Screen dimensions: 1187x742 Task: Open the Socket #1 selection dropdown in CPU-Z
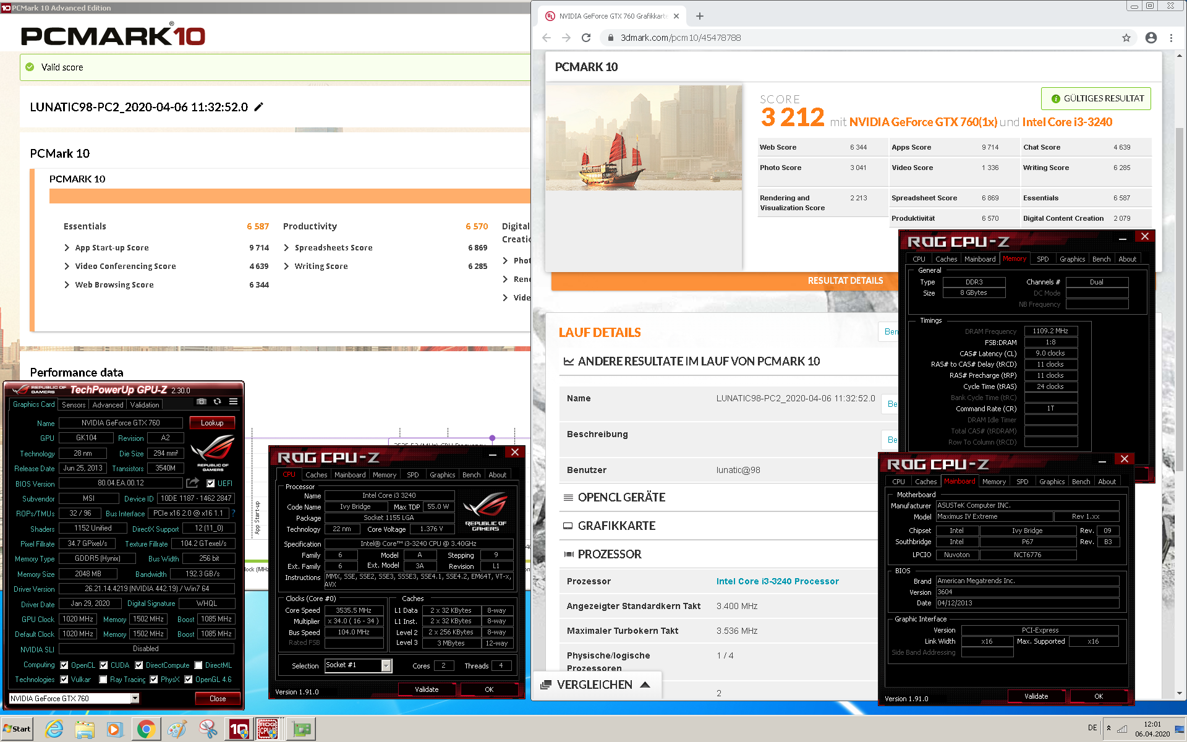tap(386, 665)
